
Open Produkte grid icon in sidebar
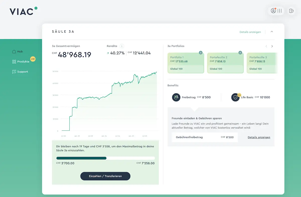[14, 61]
